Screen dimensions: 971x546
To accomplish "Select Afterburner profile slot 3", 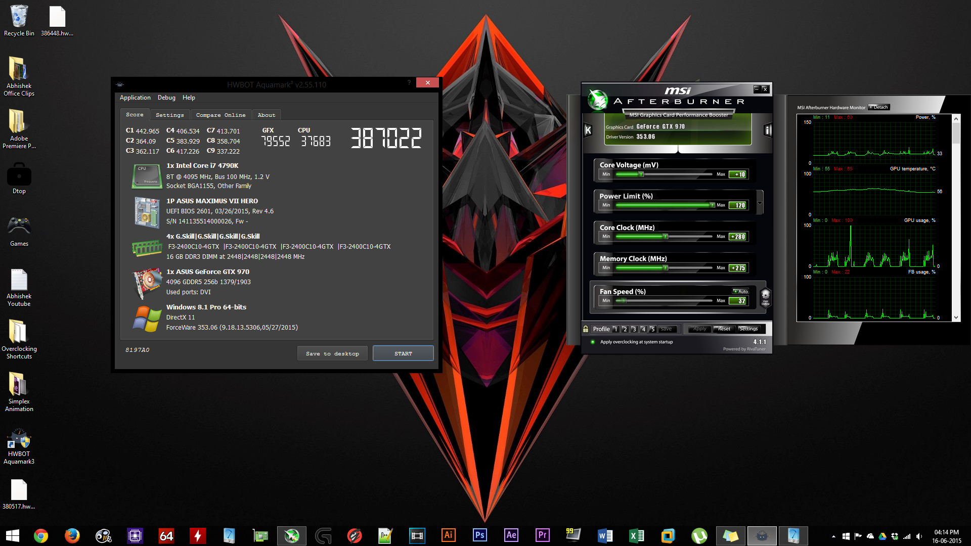I will [634, 329].
